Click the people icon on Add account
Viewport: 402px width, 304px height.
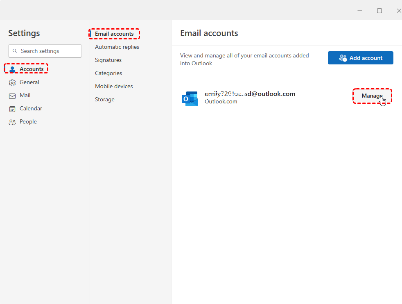[x=343, y=58]
